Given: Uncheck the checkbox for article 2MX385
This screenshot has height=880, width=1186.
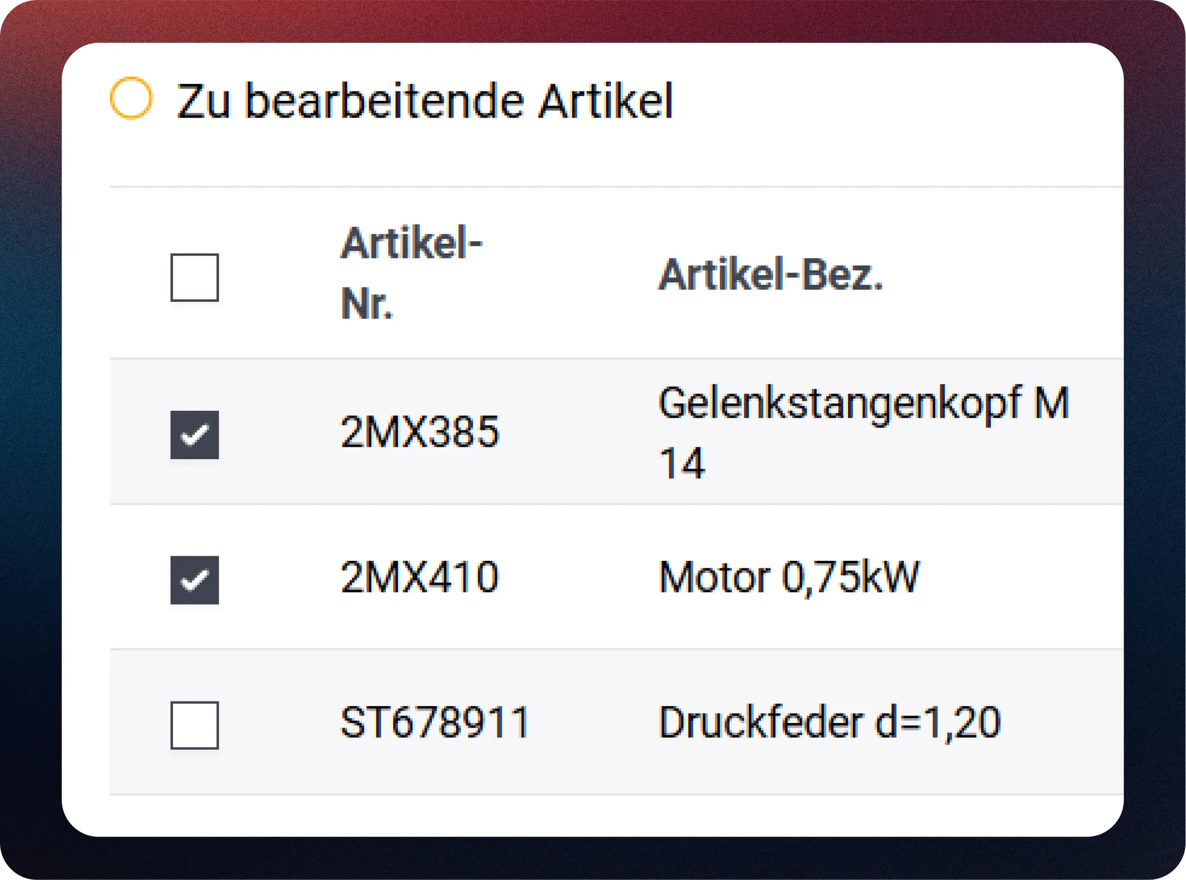Looking at the screenshot, I should click(195, 434).
